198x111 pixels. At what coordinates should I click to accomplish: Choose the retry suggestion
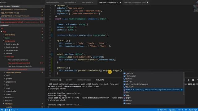pyautogui.click(x=153, y=101)
